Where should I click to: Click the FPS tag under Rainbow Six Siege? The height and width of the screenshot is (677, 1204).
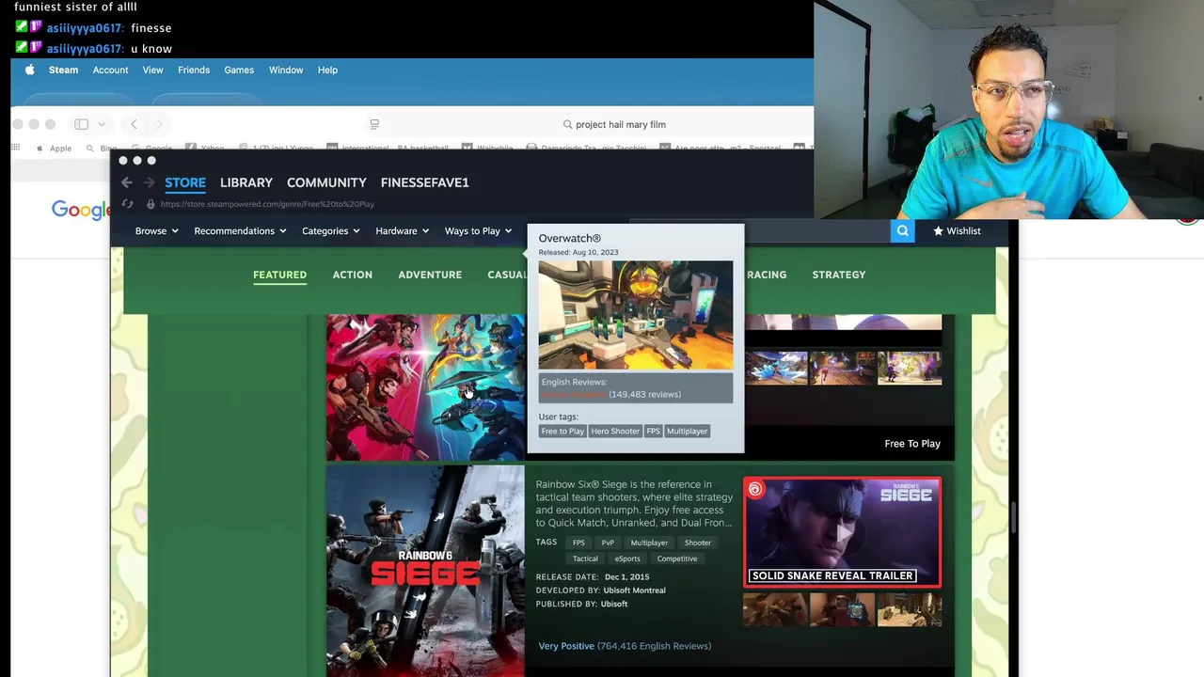[x=578, y=543]
